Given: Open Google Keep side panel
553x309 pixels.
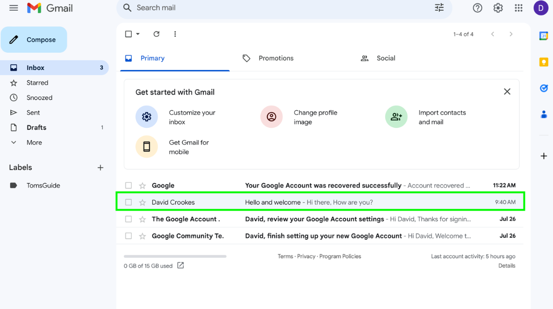Looking at the screenshot, I should coord(544,62).
